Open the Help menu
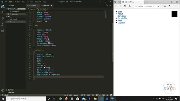The height and width of the screenshot is (101, 180). [x=44, y=2]
